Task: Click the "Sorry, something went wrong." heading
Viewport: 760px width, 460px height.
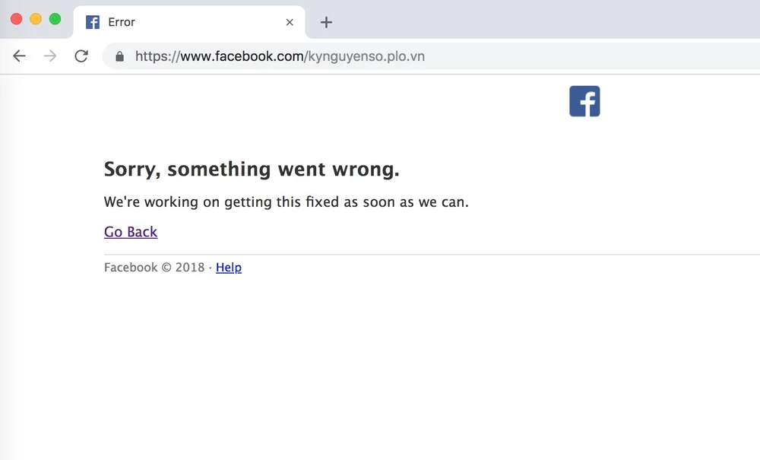Action: [252, 169]
